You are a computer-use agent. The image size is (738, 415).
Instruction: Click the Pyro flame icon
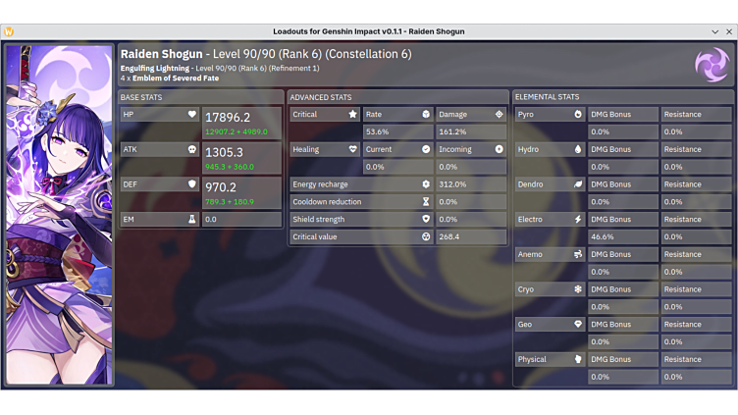(x=578, y=115)
